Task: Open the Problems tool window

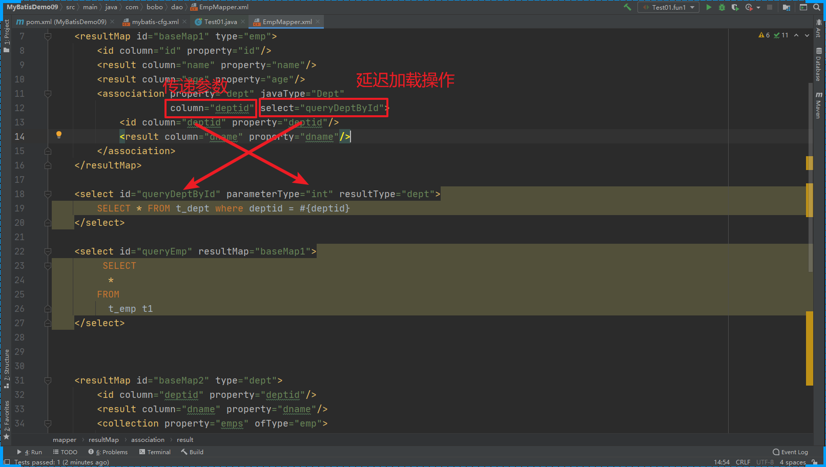Action: [x=108, y=452]
